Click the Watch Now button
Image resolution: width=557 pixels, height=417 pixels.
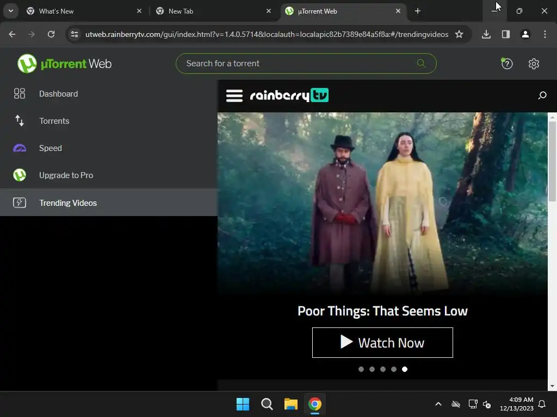point(382,343)
